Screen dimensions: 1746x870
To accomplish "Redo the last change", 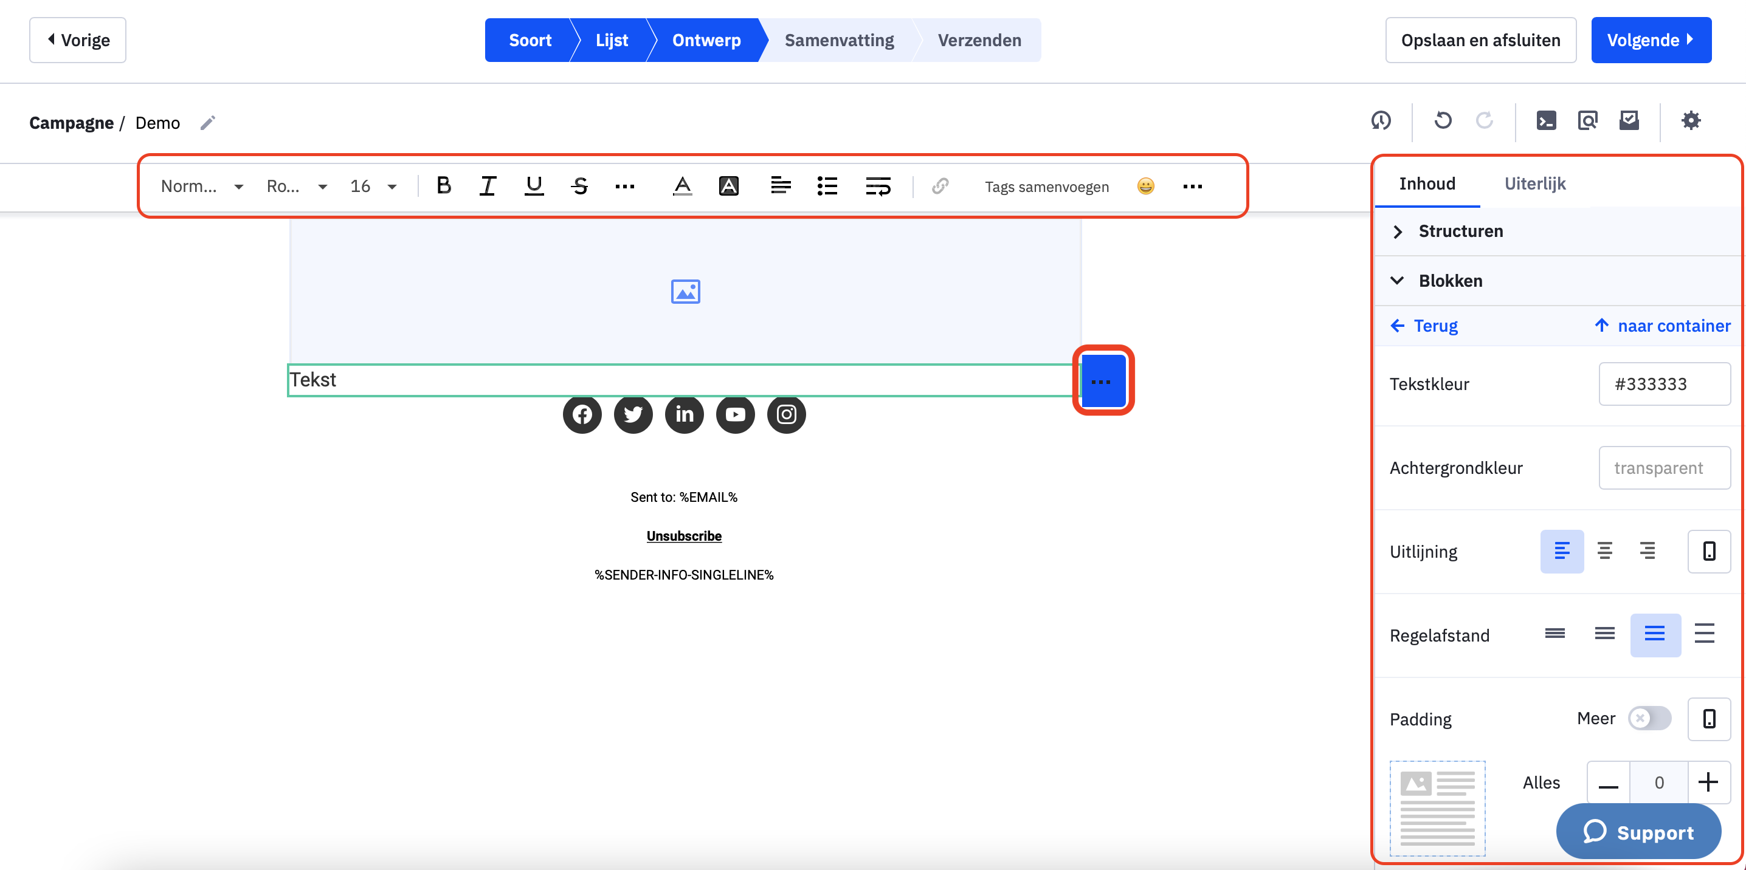I will [x=1485, y=121].
